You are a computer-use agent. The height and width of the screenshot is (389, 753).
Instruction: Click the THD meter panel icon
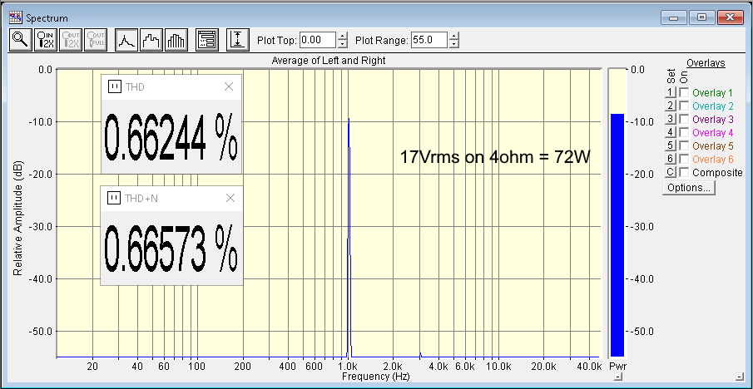[116, 86]
